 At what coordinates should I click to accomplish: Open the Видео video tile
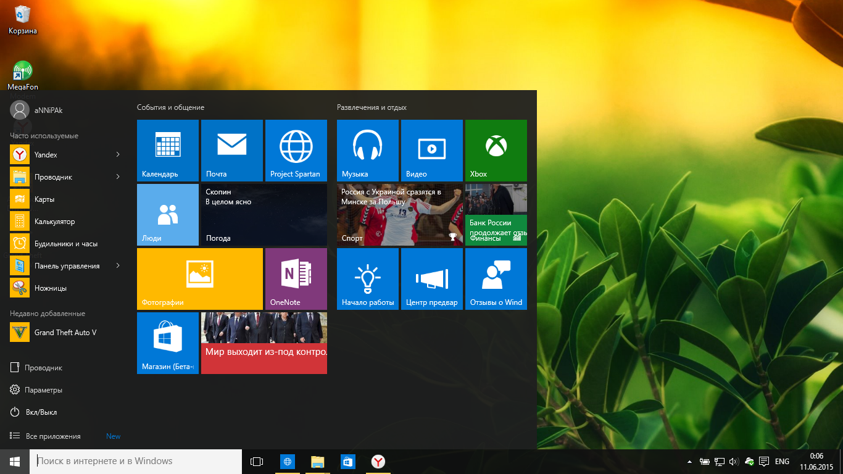tap(431, 150)
